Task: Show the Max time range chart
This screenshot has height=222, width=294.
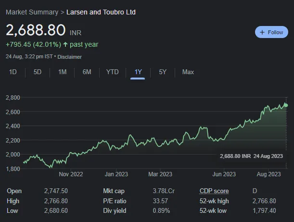Action: [x=188, y=72]
